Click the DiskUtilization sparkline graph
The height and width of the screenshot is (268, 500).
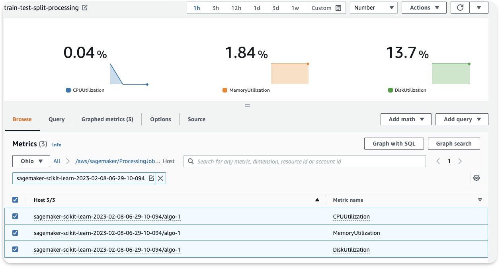(451, 74)
